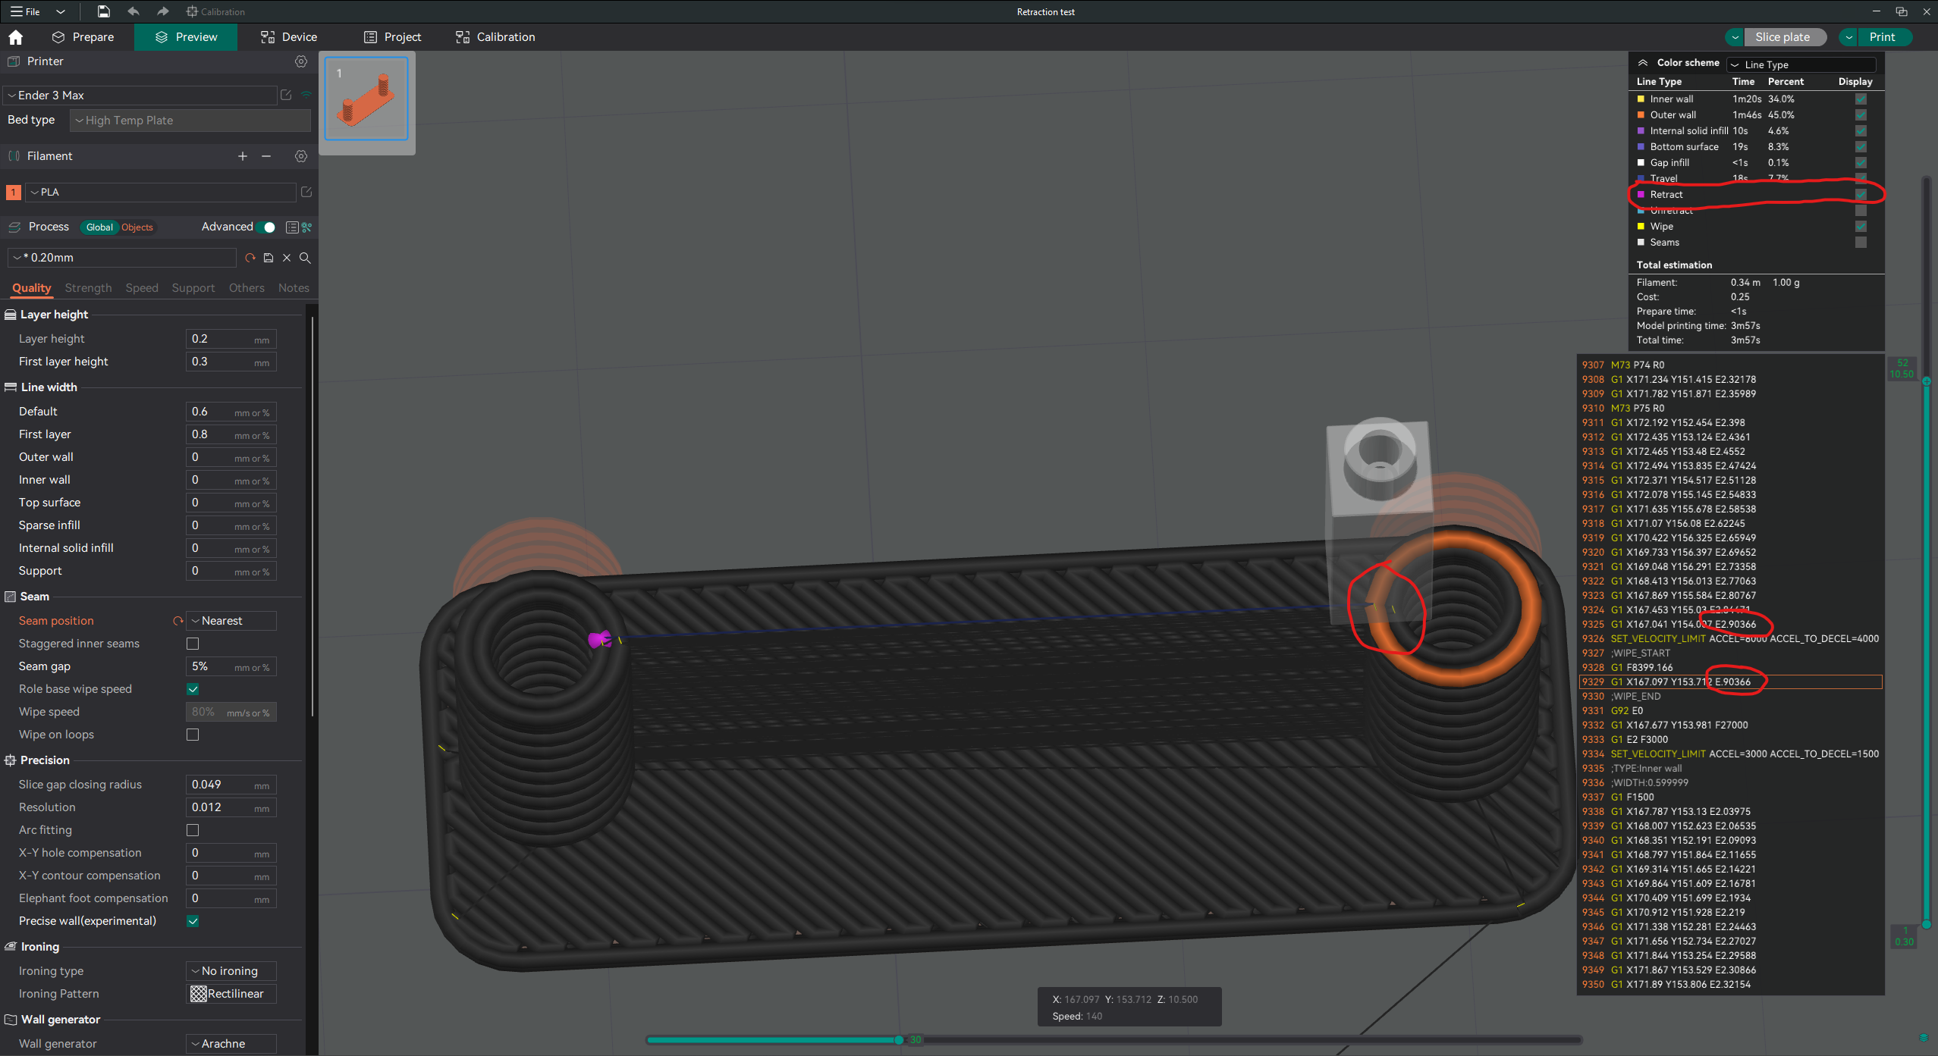Open the Ender 3 Max printer dropdown
Screen dimensions: 1938x1056
140,95
